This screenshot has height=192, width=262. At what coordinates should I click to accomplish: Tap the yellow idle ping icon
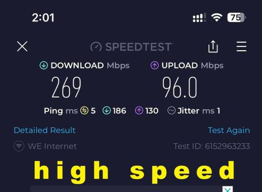(x=84, y=111)
